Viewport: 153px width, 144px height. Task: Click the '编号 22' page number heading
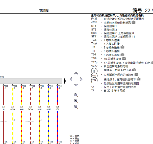point(141,10)
